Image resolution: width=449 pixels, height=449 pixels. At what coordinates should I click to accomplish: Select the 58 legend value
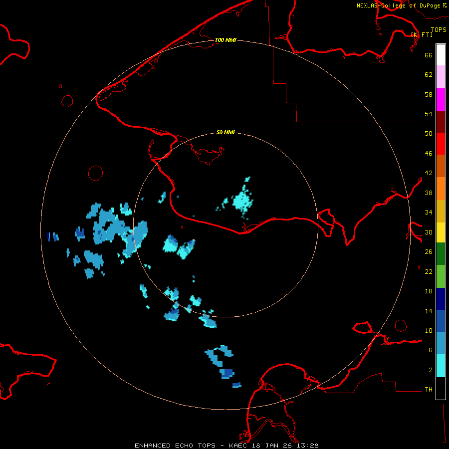tap(429, 94)
